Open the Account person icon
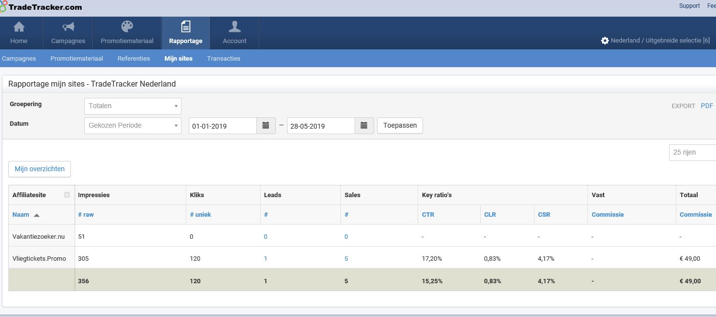The height and width of the screenshot is (317, 716). point(235,26)
